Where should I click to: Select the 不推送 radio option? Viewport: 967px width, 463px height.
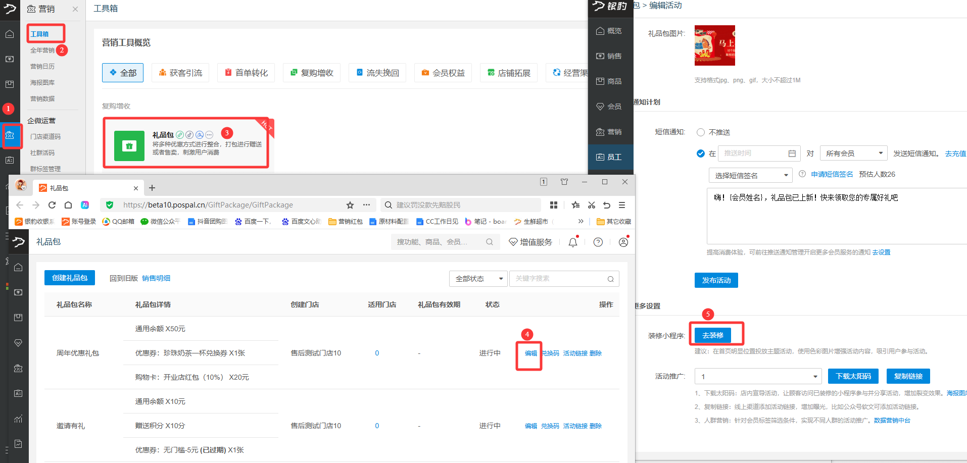point(701,132)
